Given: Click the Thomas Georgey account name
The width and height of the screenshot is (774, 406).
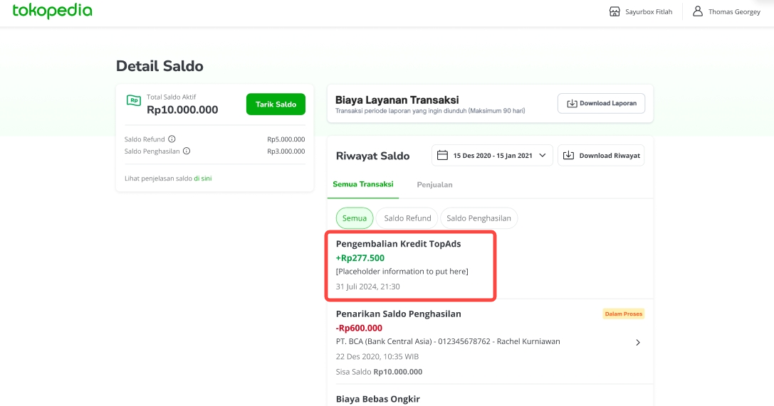Looking at the screenshot, I should pyautogui.click(x=734, y=11).
